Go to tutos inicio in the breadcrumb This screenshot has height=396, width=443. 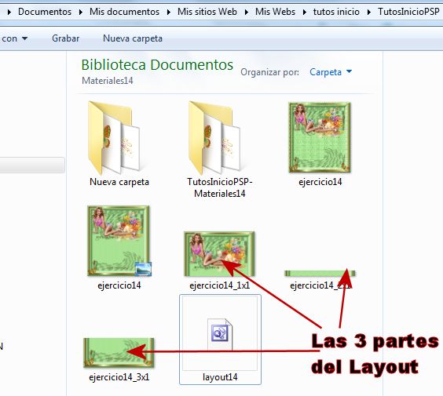click(x=336, y=12)
